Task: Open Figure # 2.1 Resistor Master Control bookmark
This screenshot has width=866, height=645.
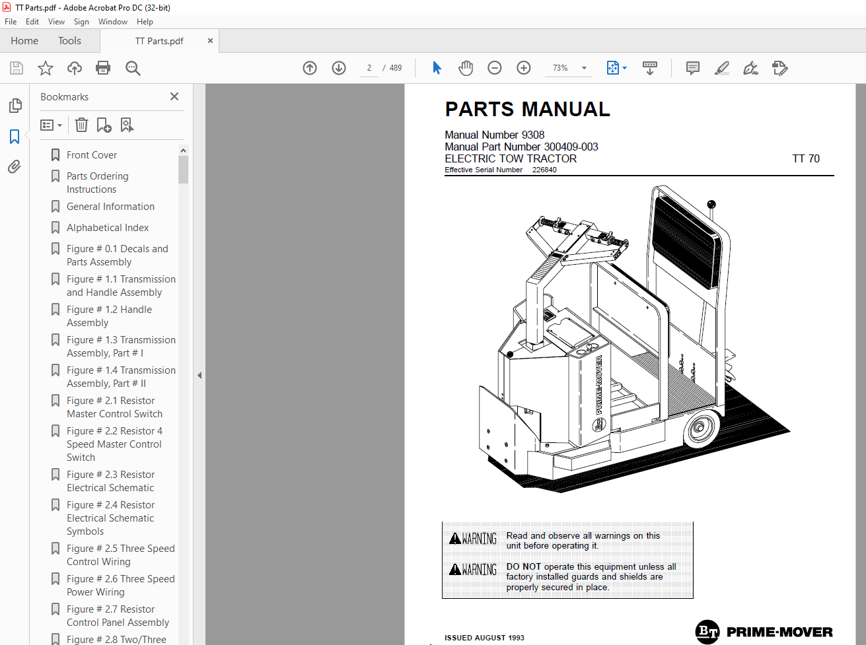Action: point(114,407)
